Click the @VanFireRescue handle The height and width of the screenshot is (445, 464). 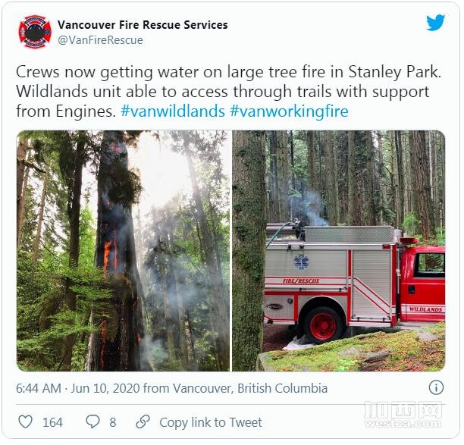pos(100,40)
